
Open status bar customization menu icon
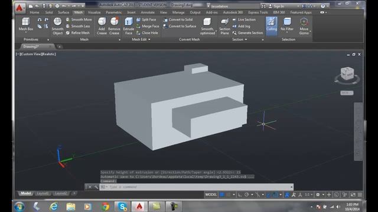pos(360,195)
